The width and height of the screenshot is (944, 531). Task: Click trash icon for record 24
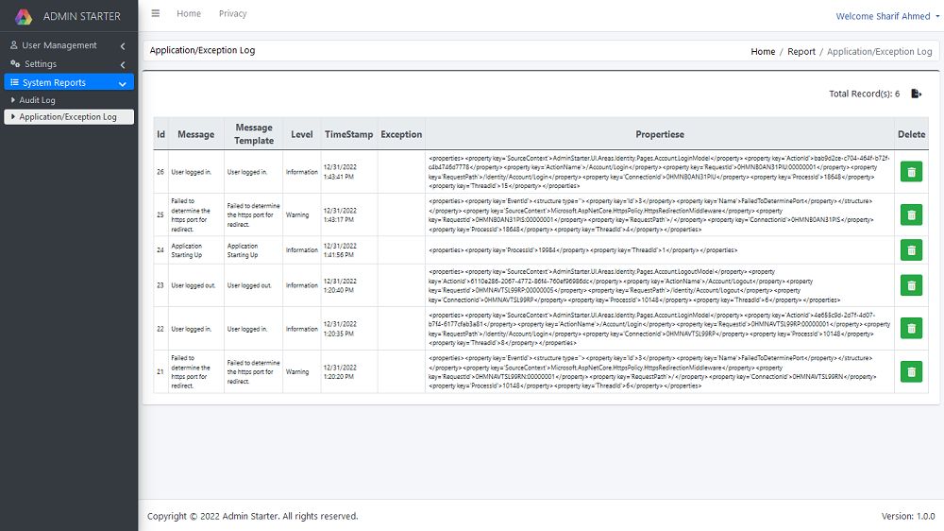click(911, 249)
